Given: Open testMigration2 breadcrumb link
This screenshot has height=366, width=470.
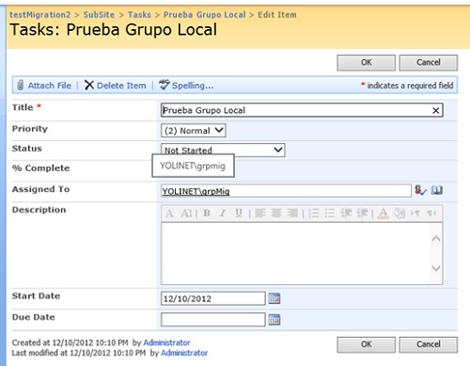Looking at the screenshot, I should click(x=39, y=15).
